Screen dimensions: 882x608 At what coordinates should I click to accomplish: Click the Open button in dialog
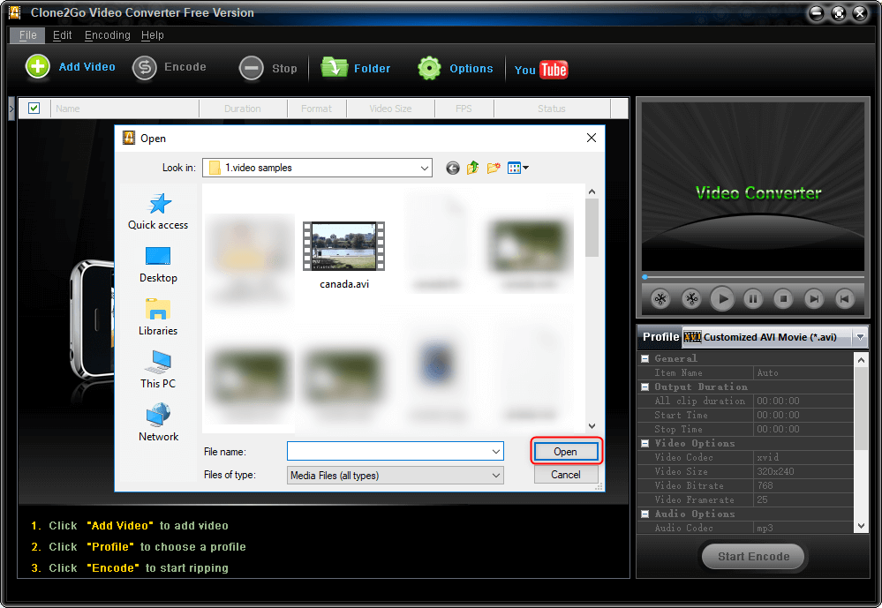(565, 451)
